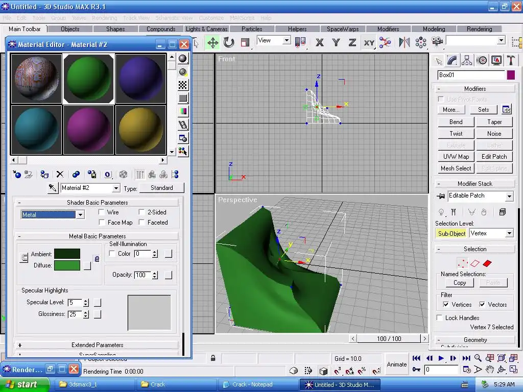Open the Hierarchy command panel

(467, 60)
